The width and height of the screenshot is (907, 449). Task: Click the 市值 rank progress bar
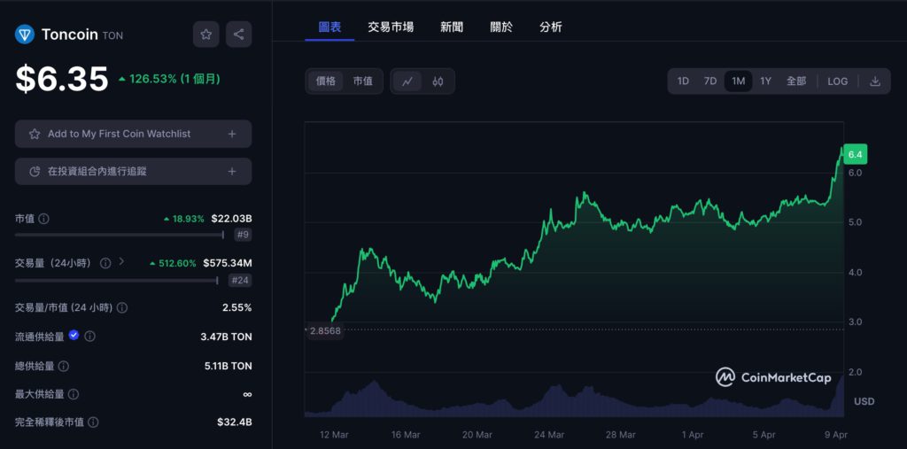click(119, 235)
